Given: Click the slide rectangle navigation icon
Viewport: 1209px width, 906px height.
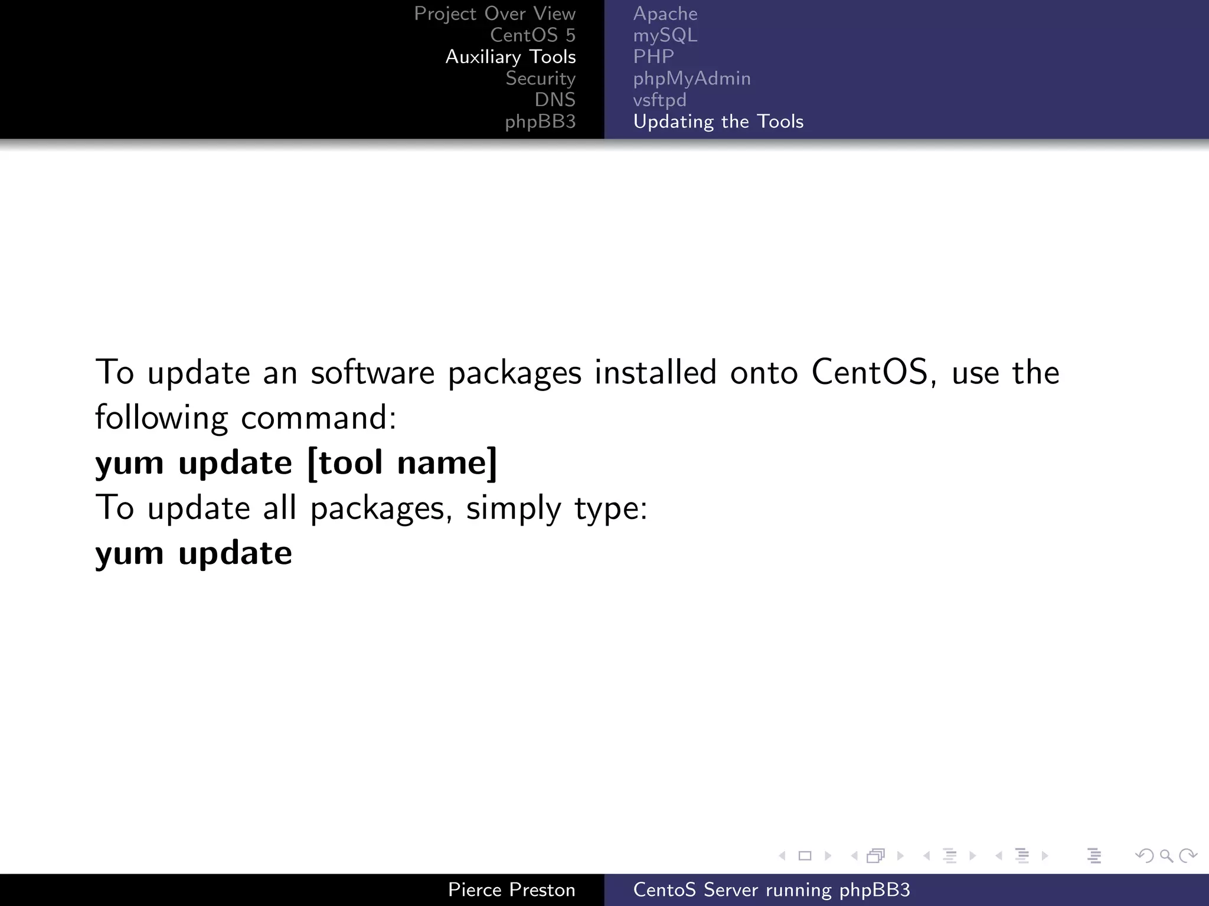Looking at the screenshot, I should pos(805,856).
